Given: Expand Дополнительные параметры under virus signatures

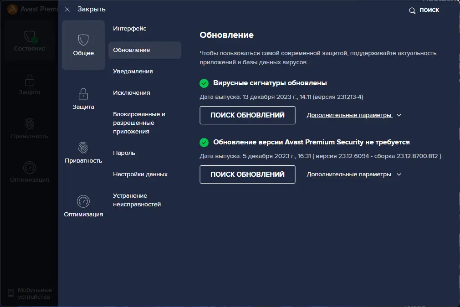Looking at the screenshot, I should click(350, 115).
